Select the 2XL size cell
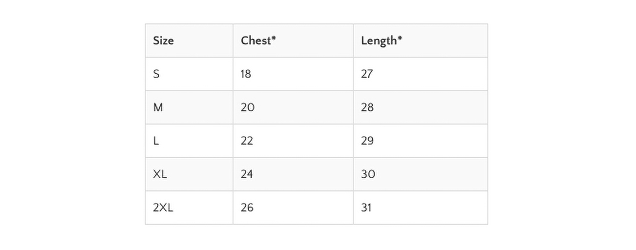The image size is (636, 250). (189, 207)
